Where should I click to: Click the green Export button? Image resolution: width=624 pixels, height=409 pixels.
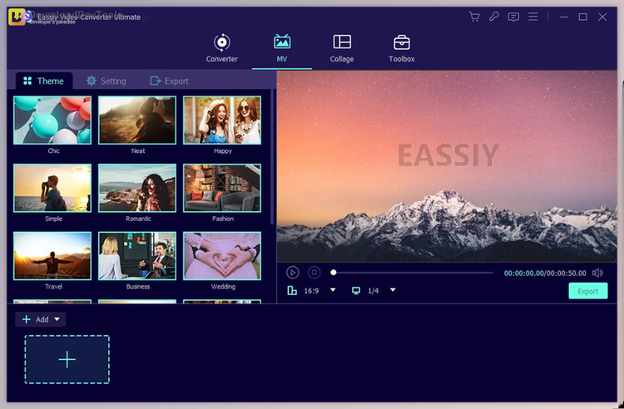coord(587,291)
